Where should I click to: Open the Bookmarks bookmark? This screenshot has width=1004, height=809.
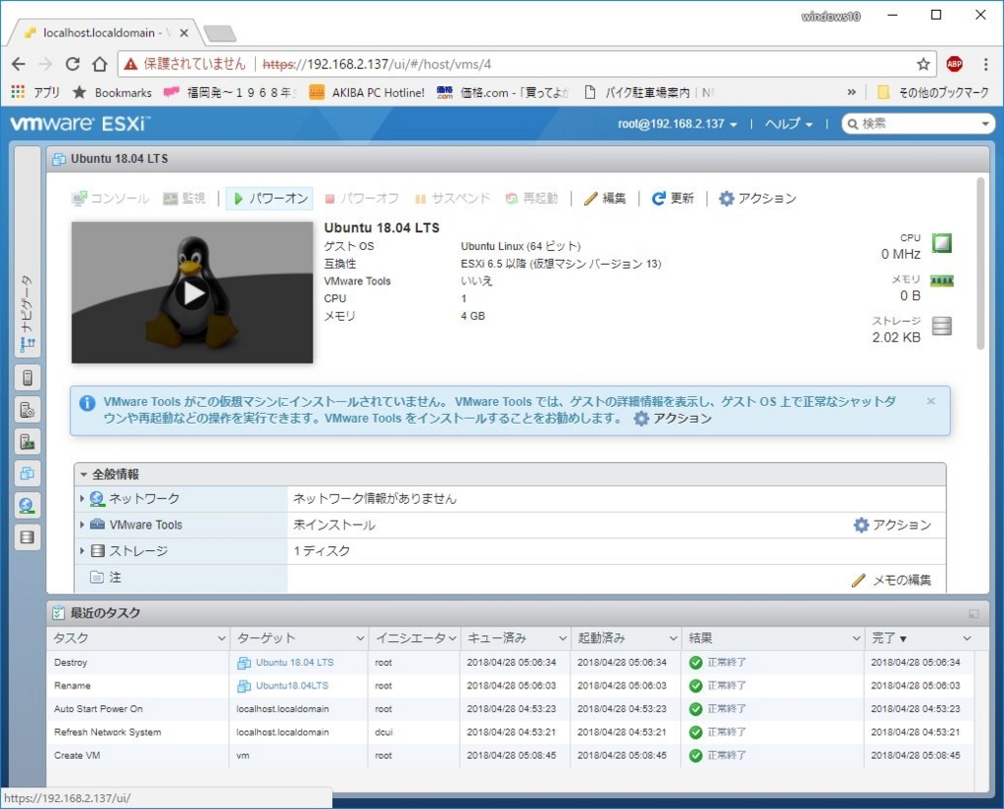pos(113,92)
